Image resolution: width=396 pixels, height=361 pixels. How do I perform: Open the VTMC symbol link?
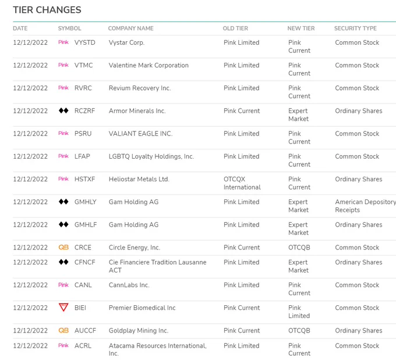coord(84,65)
